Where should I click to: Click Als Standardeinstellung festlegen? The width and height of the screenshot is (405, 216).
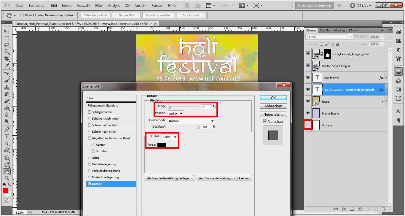pos(169,178)
